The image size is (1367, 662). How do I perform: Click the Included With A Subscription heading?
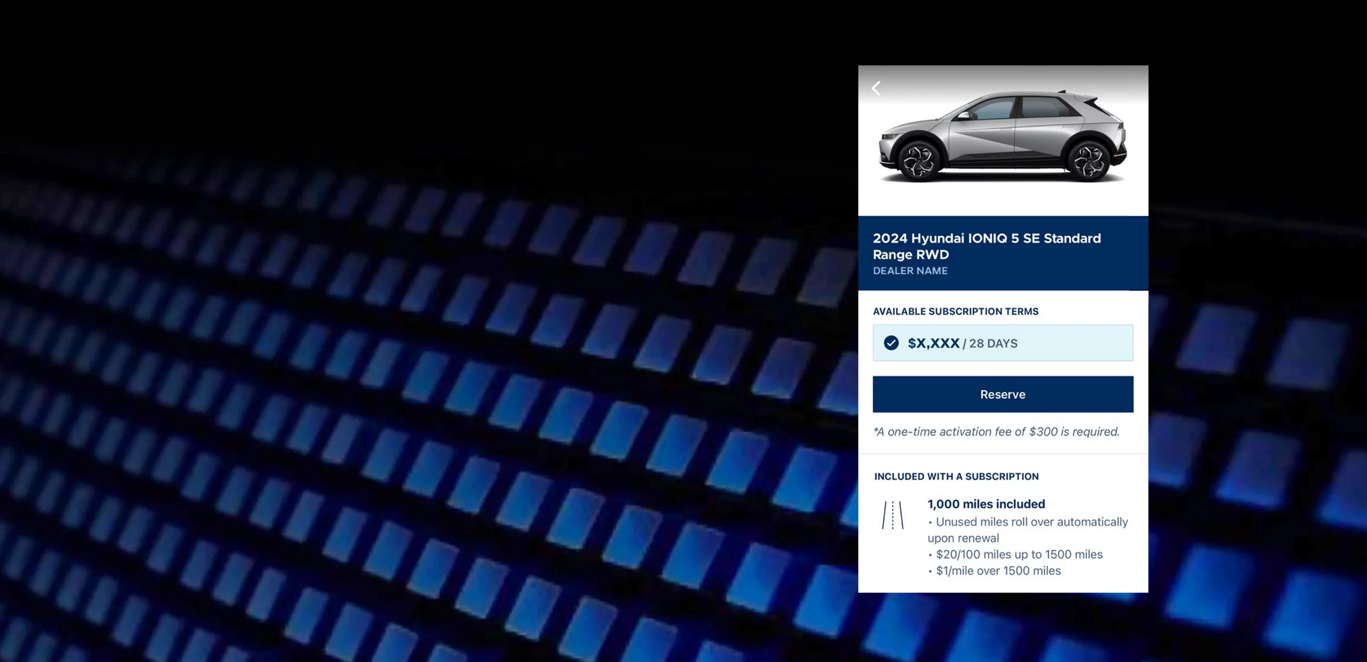coord(956,476)
